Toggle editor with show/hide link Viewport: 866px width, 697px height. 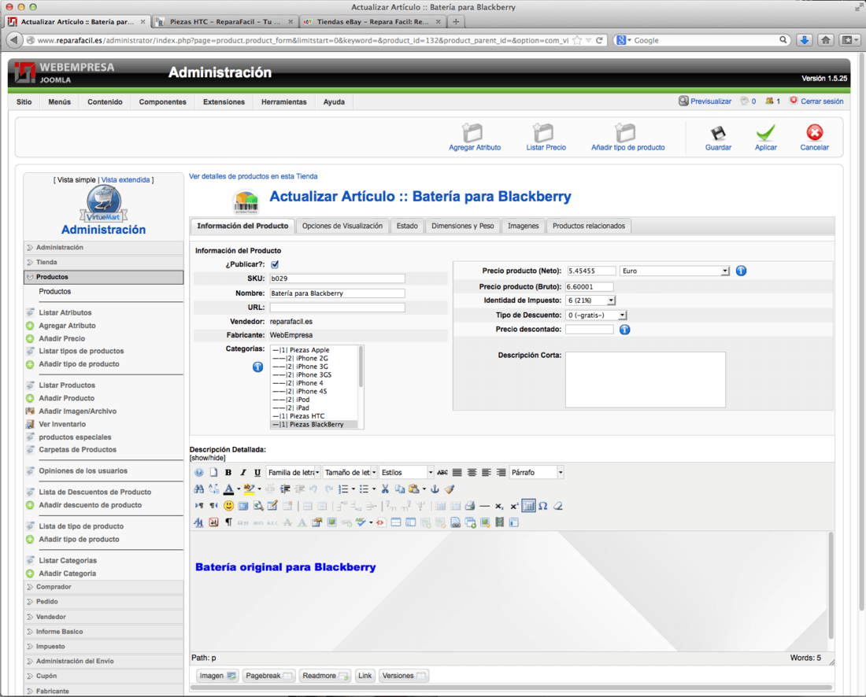[x=208, y=458]
